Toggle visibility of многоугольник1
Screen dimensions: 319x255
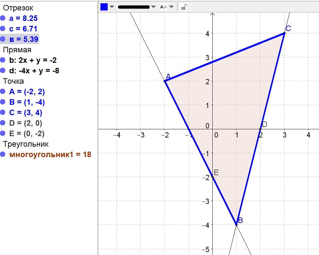3,154
